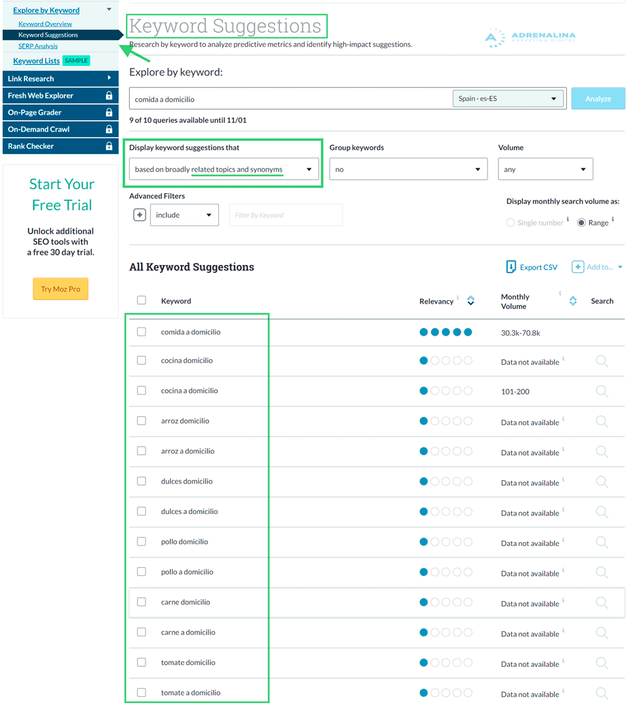Click the relevancy dots for comida a domicilio

tap(445, 332)
